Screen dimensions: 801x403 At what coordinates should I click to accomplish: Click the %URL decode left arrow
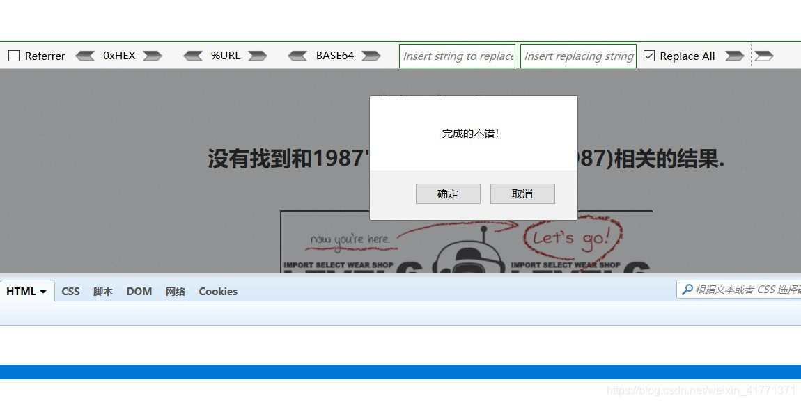coord(192,56)
